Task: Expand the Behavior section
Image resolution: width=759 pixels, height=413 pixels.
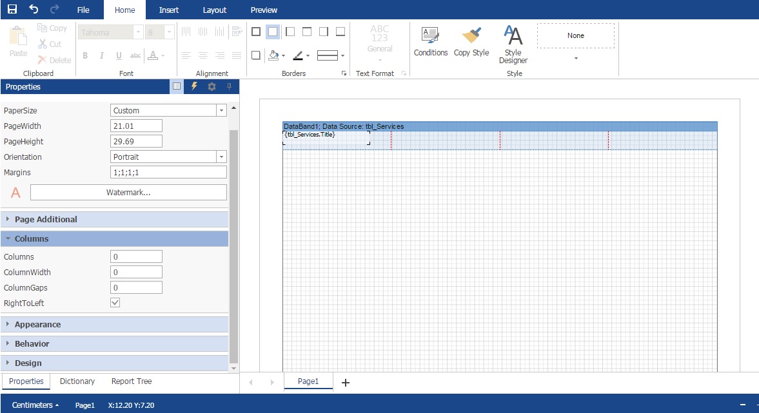Action: click(115, 344)
